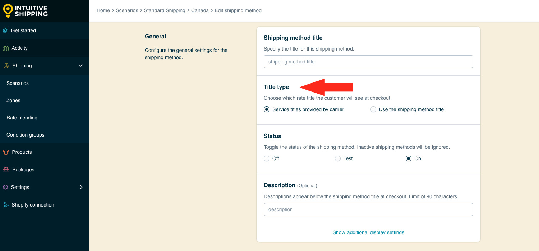Click the Packages boxes icon

[x=6, y=170]
